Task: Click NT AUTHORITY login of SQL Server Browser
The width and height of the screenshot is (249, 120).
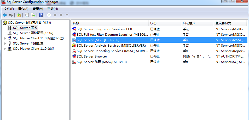Action: [230, 56]
